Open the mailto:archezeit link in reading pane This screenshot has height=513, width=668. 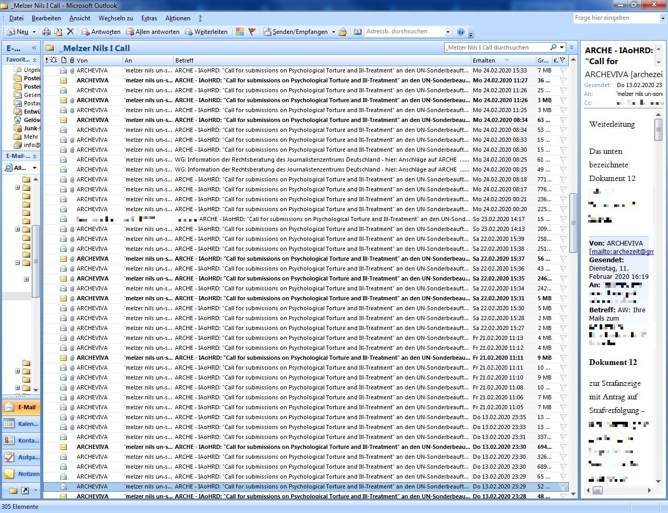(x=621, y=251)
